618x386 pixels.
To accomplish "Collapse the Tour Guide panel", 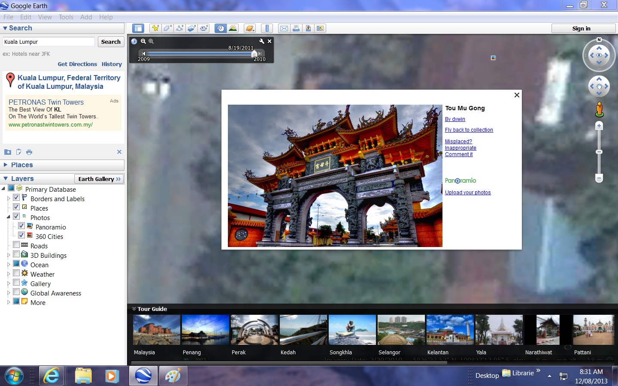I will [134, 309].
